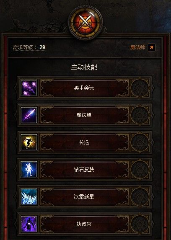Viewport: 171px width, 240px height.
Task: Select the 钻石皮肤 diamond skin icon
Action: click(x=29, y=170)
